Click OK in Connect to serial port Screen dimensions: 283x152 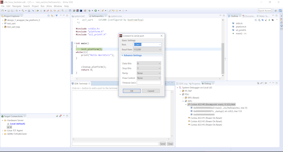[x=132, y=91]
